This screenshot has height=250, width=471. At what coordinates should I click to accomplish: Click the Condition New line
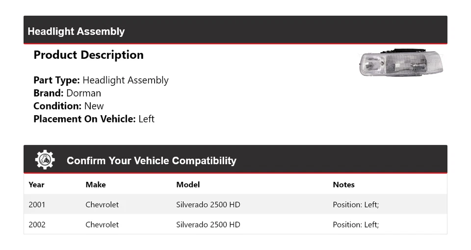click(x=69, y=106)
